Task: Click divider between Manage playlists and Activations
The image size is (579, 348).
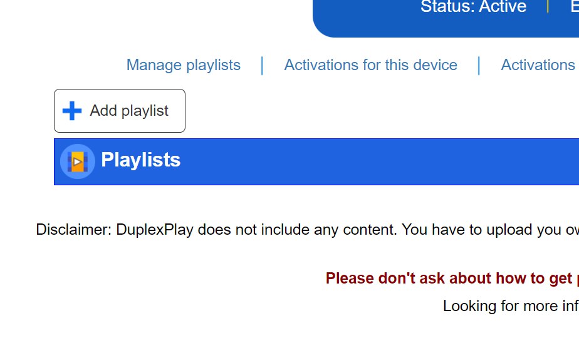Action: (262, 66)
